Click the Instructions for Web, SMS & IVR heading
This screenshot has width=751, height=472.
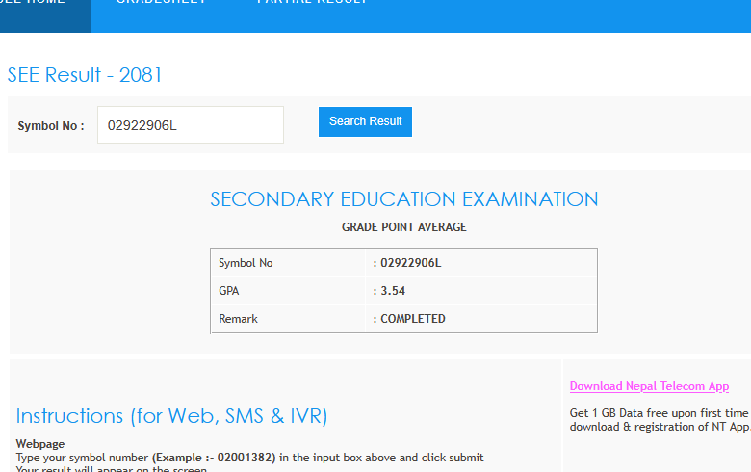tap(171, 416)
